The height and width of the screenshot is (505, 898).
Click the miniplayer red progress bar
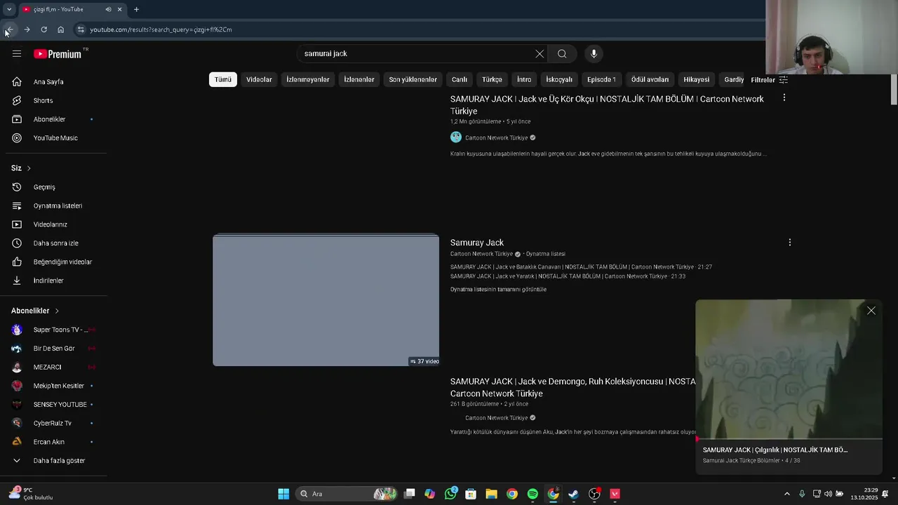(789, 440)
